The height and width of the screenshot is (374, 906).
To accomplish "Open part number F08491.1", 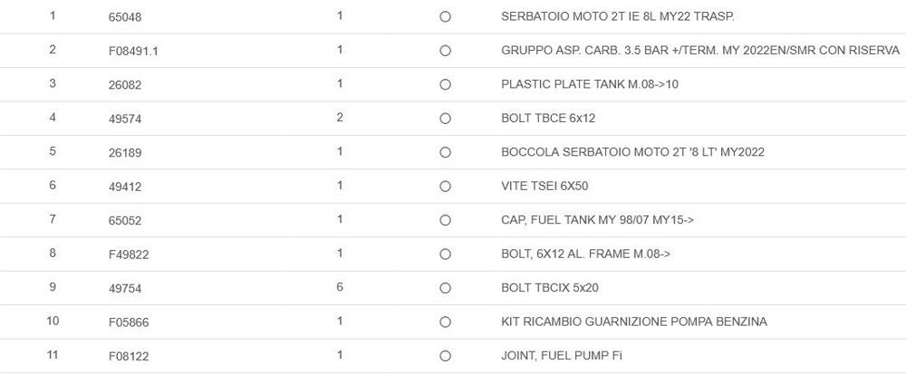I will point(133,51).
